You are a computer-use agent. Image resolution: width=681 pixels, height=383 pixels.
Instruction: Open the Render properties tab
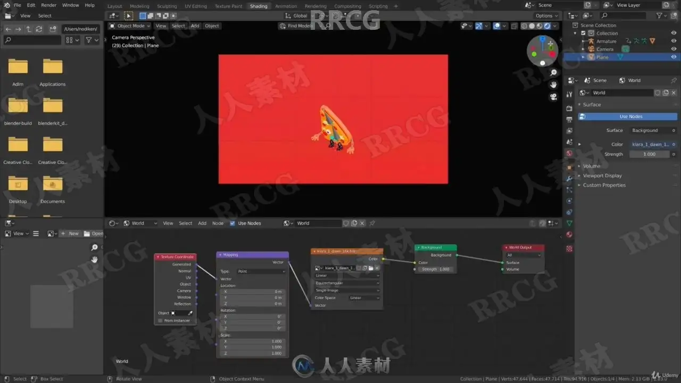(x=569, y=108)
